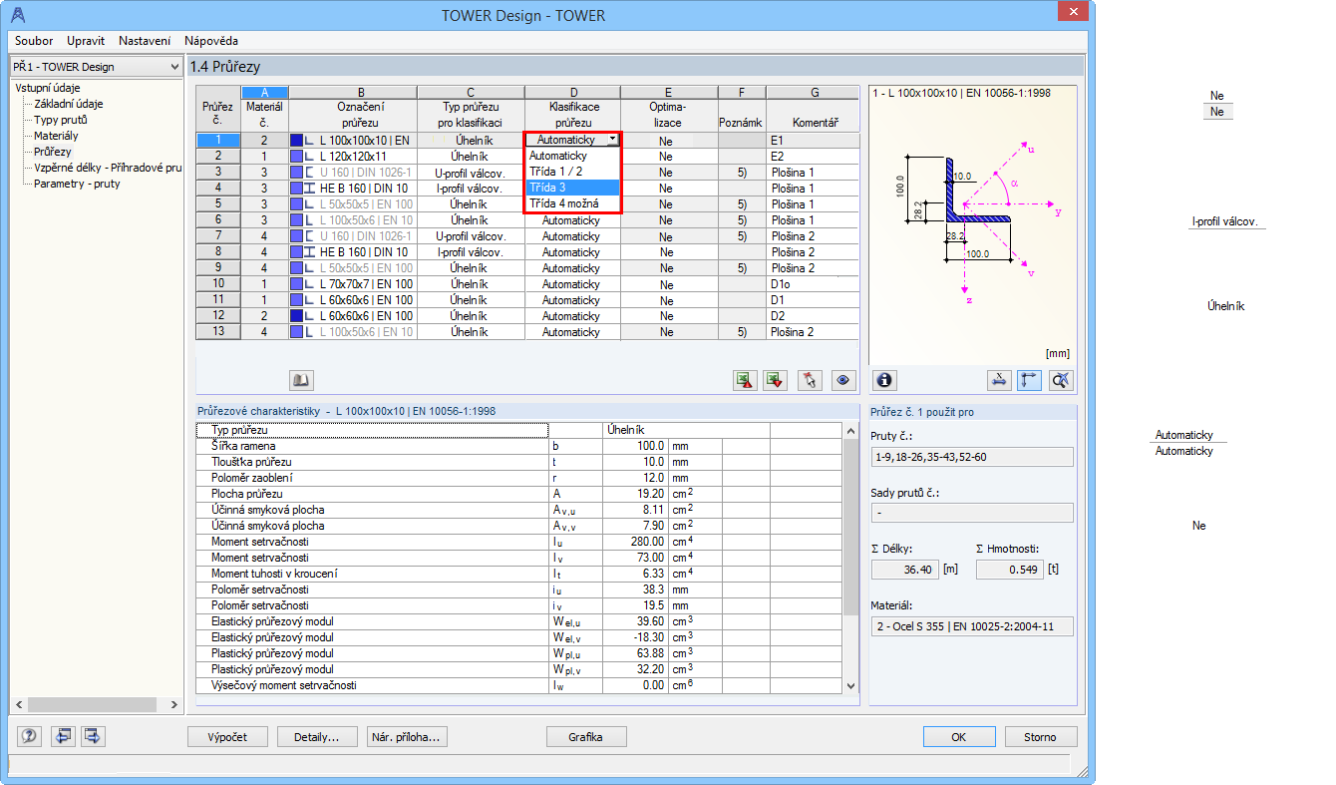
Task: Go to previous input window icon
Action: (64, 736)
